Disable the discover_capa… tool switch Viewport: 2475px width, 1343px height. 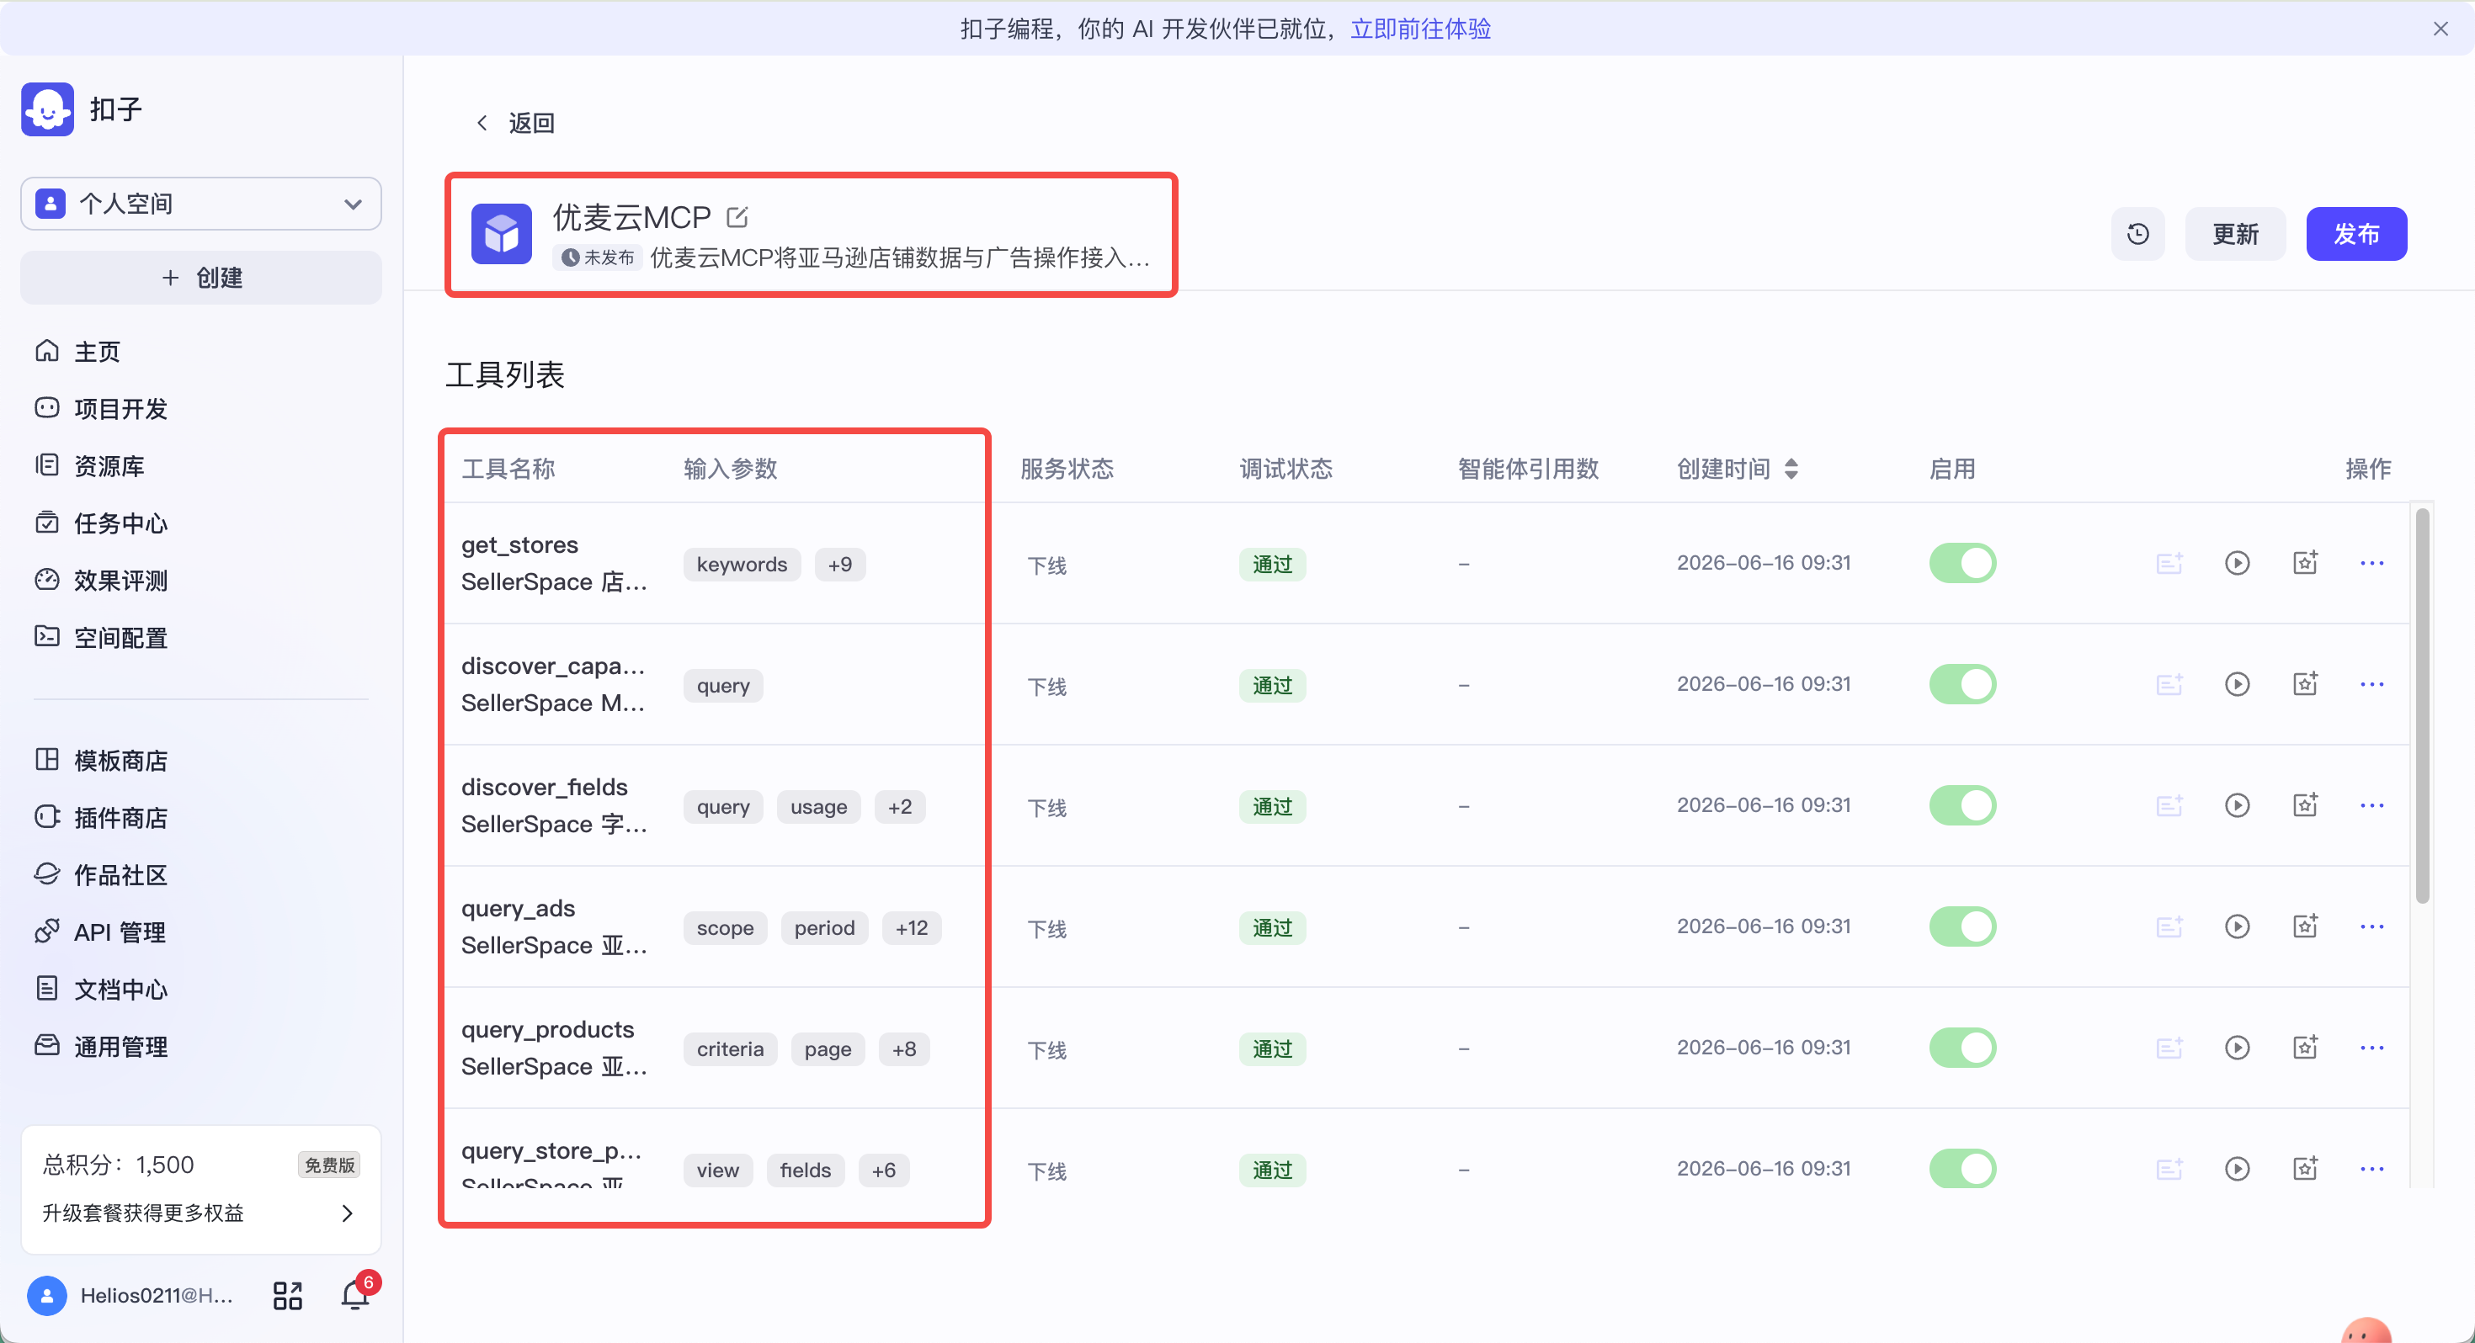[1962, 684]
